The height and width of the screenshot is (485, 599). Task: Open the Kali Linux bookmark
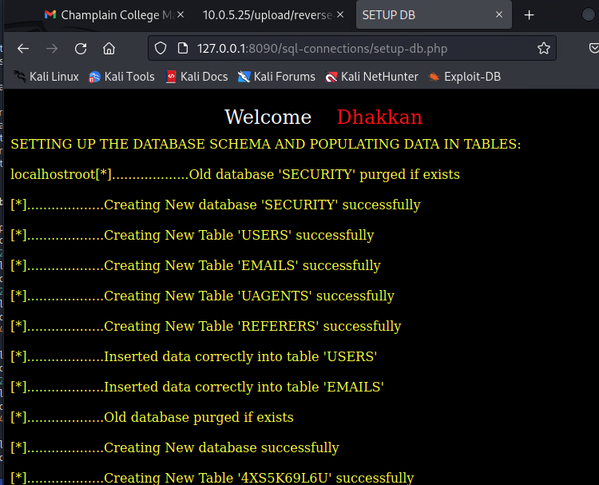pos(46,77)
